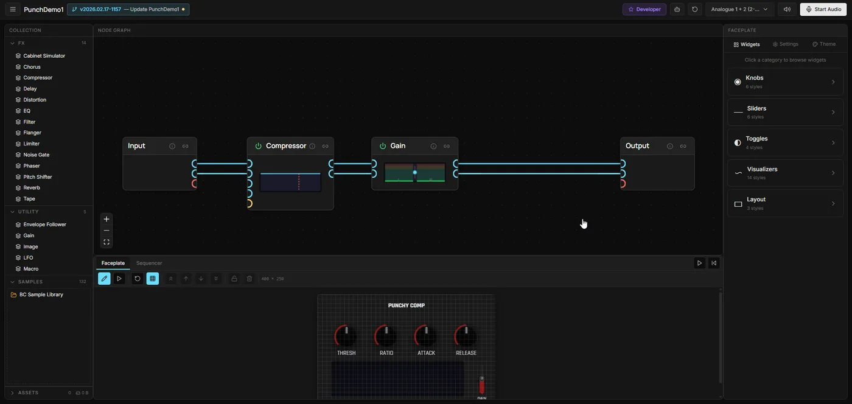Click the red GAIN fader on the faceplate

[480, 385]
